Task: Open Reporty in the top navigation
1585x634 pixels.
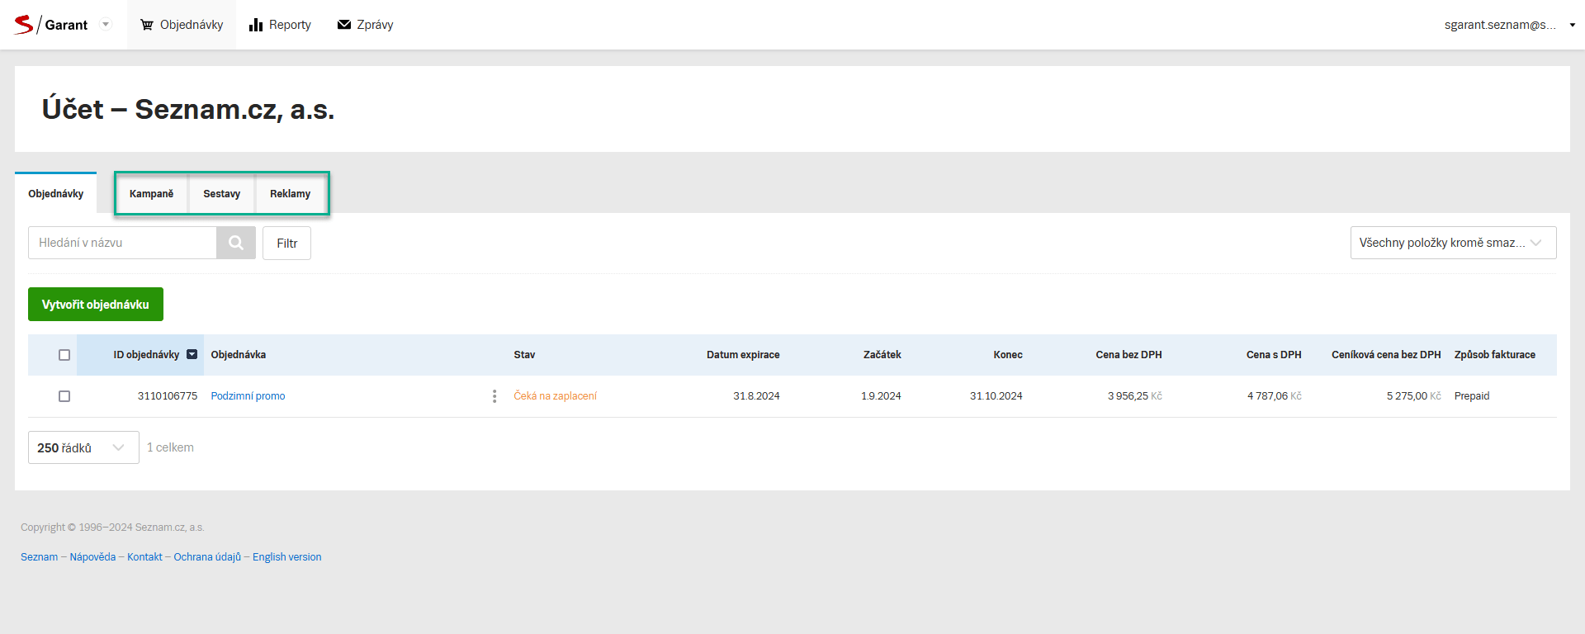Action: pos(280,25)
